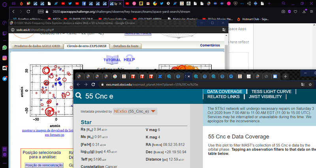
Task: Select the Círculo de erro EXPLORER tab
Action: [x=87, y=46]
